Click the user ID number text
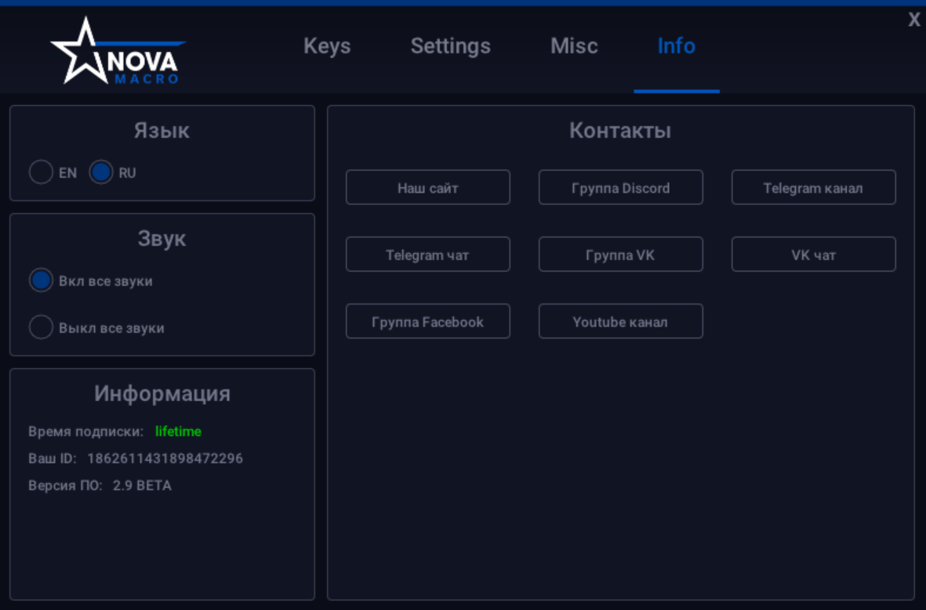 pyautogui.click(x=165, y=458)
